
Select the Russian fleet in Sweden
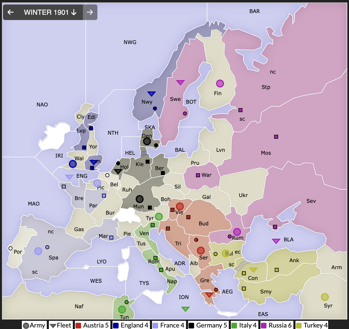180,82
